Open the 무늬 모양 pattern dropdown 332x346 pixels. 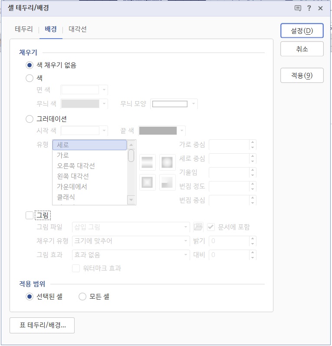pyautogui.click(x=194, y=103)
